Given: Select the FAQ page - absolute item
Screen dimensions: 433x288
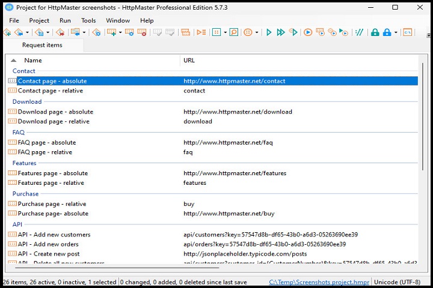Looking at the screenshot, I should [47, 143].
